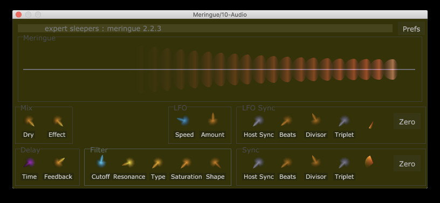440x203 pixels.
Task: Click the LFO Speed knob
Action: (183, 121)
